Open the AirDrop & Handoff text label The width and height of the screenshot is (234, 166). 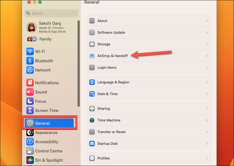pyautogui.click(x=113, y=56)
